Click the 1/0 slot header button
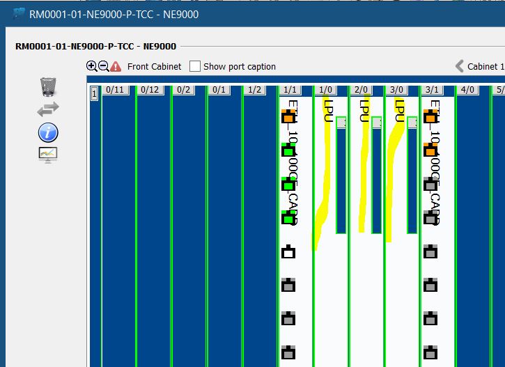The width and height of the screenshot is (505, 367). 325,90
